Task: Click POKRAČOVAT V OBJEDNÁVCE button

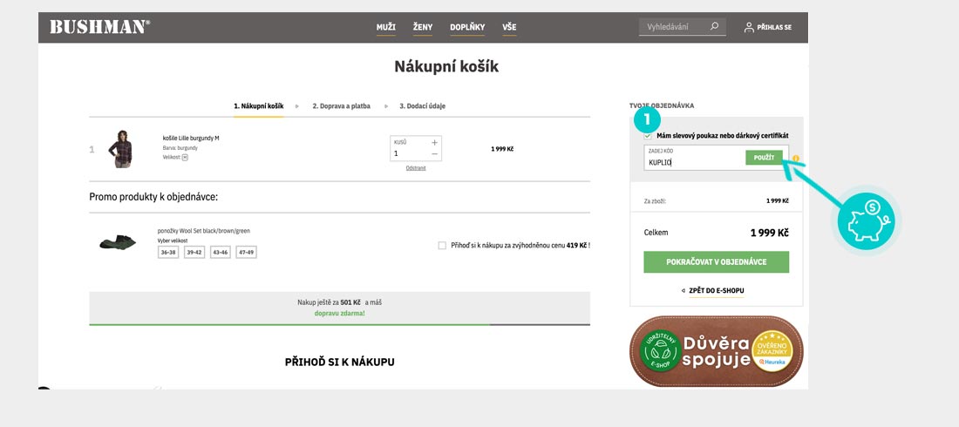Action: point(716,262)
